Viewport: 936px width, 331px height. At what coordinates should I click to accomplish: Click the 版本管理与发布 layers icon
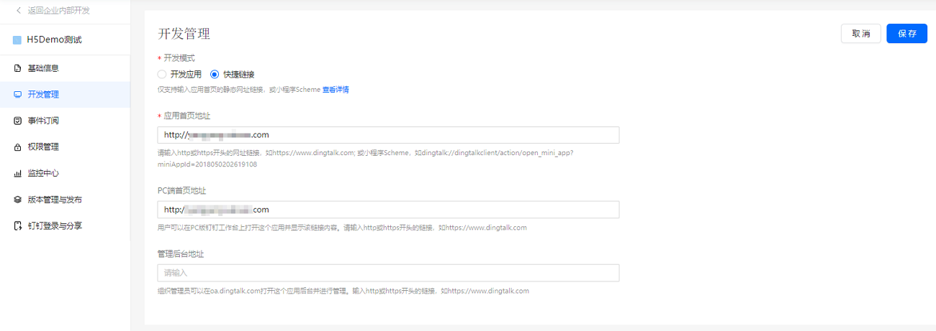[18, 200]
